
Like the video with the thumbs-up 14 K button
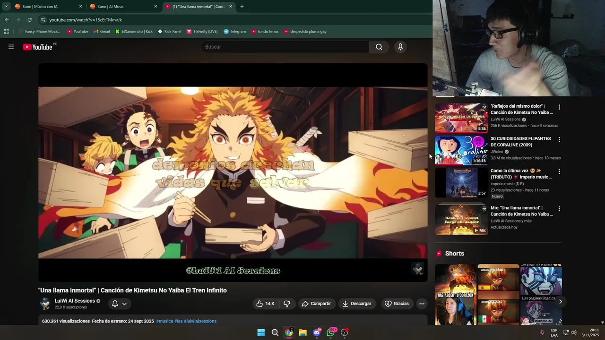pyautogui.click(x=265, y=304)
